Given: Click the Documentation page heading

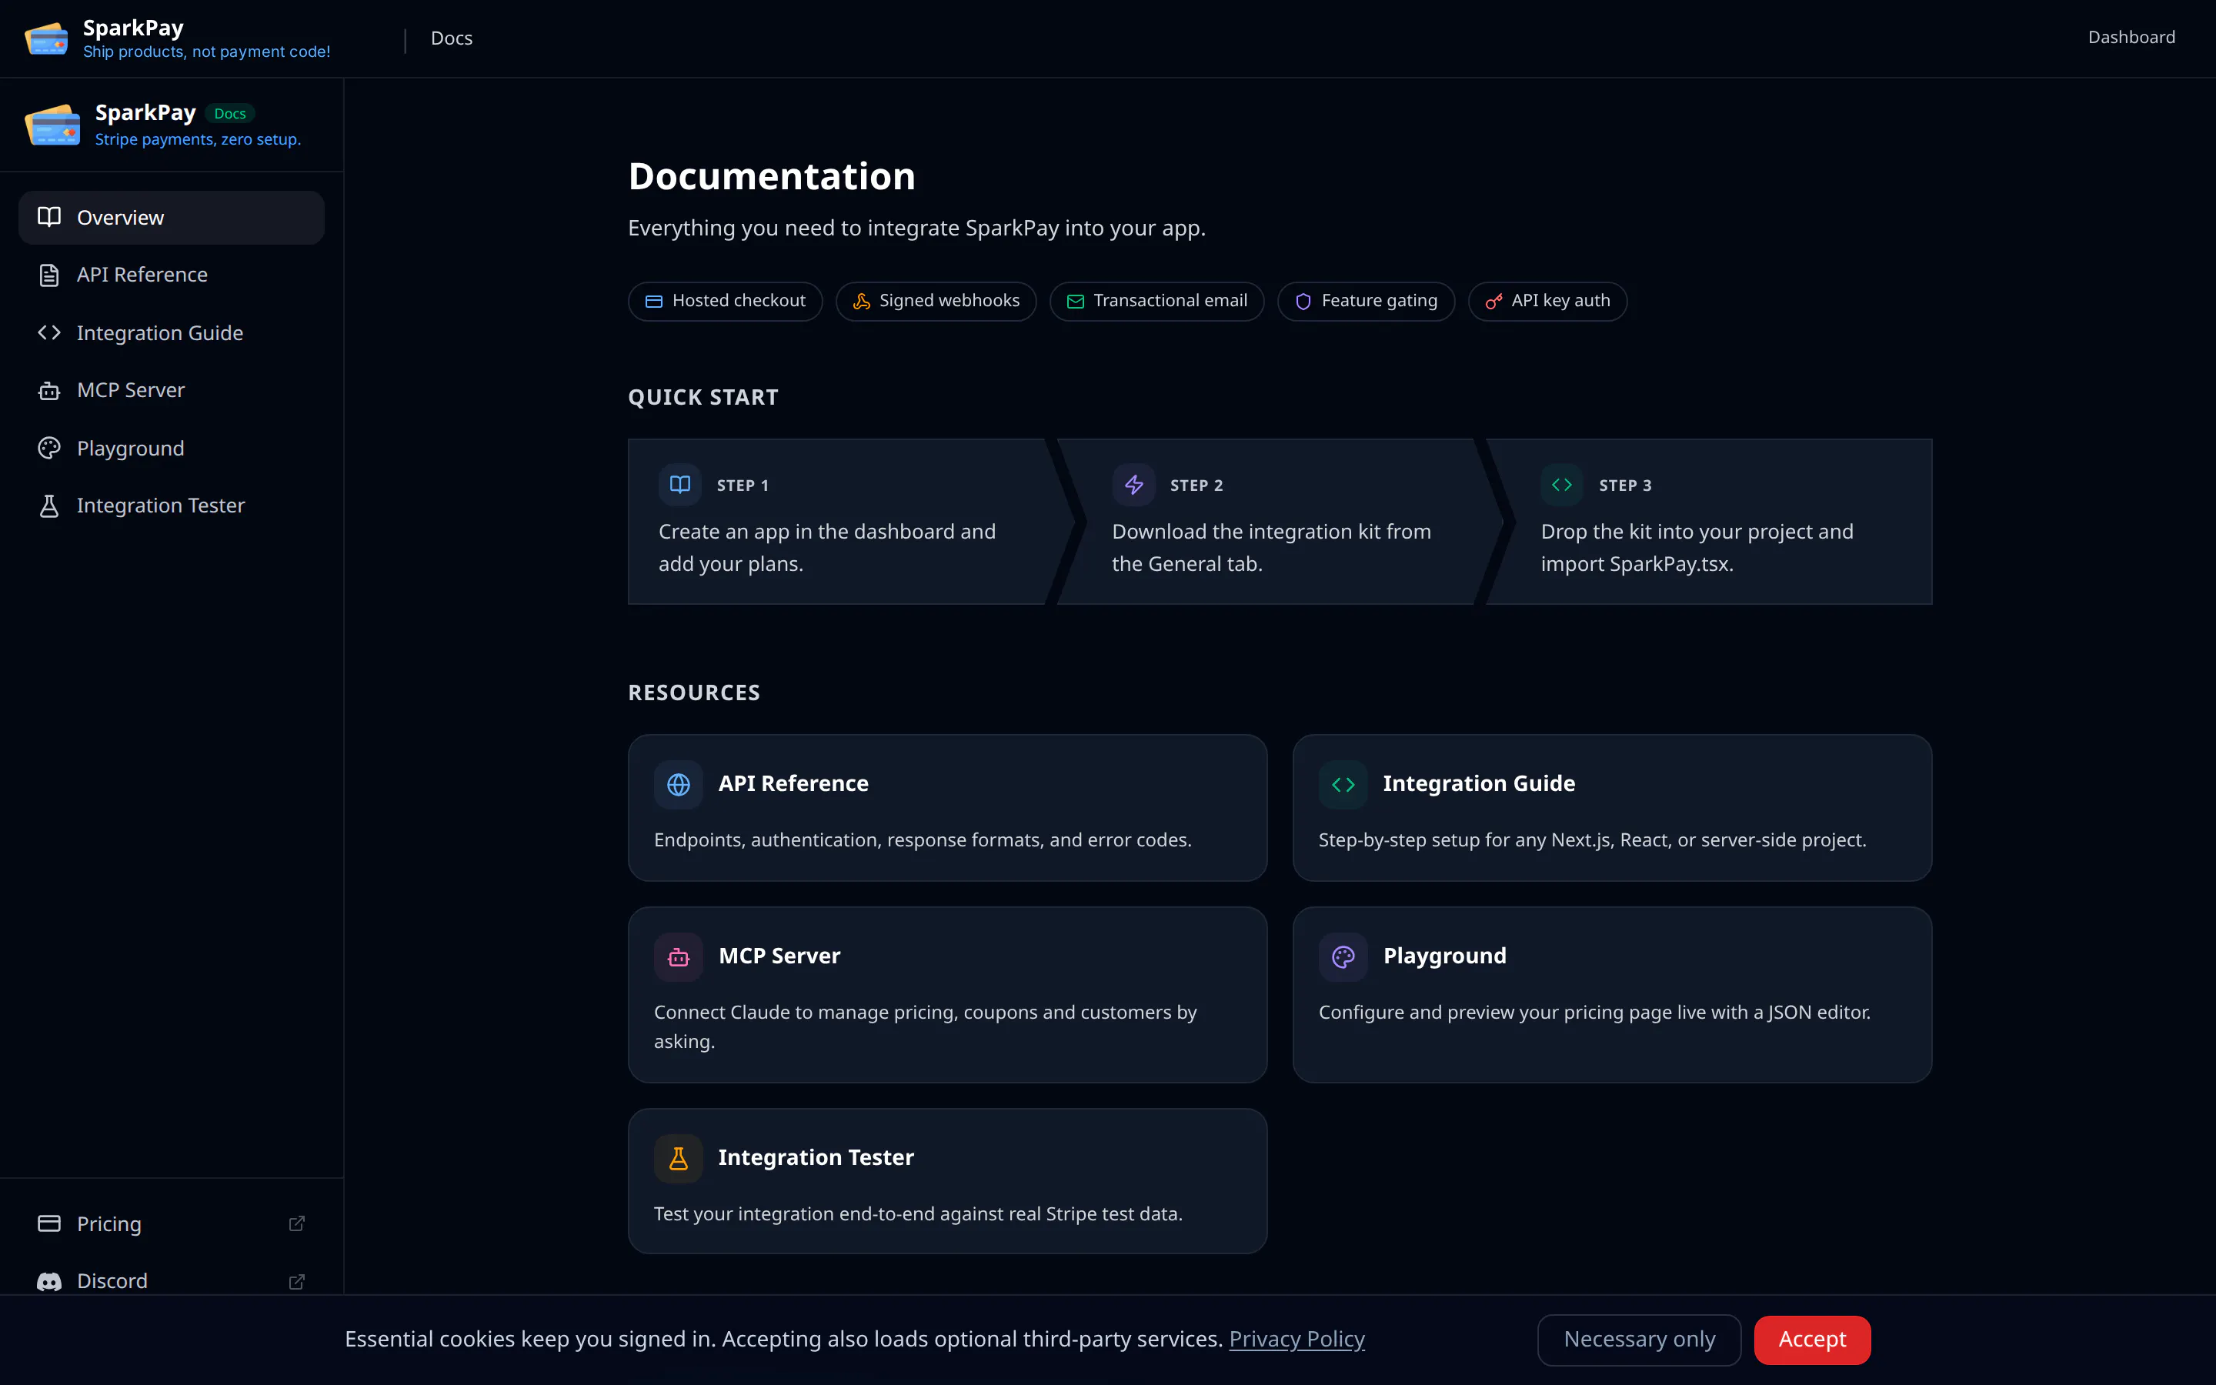Looking at the screenshot, I should [x=772, y=177].
